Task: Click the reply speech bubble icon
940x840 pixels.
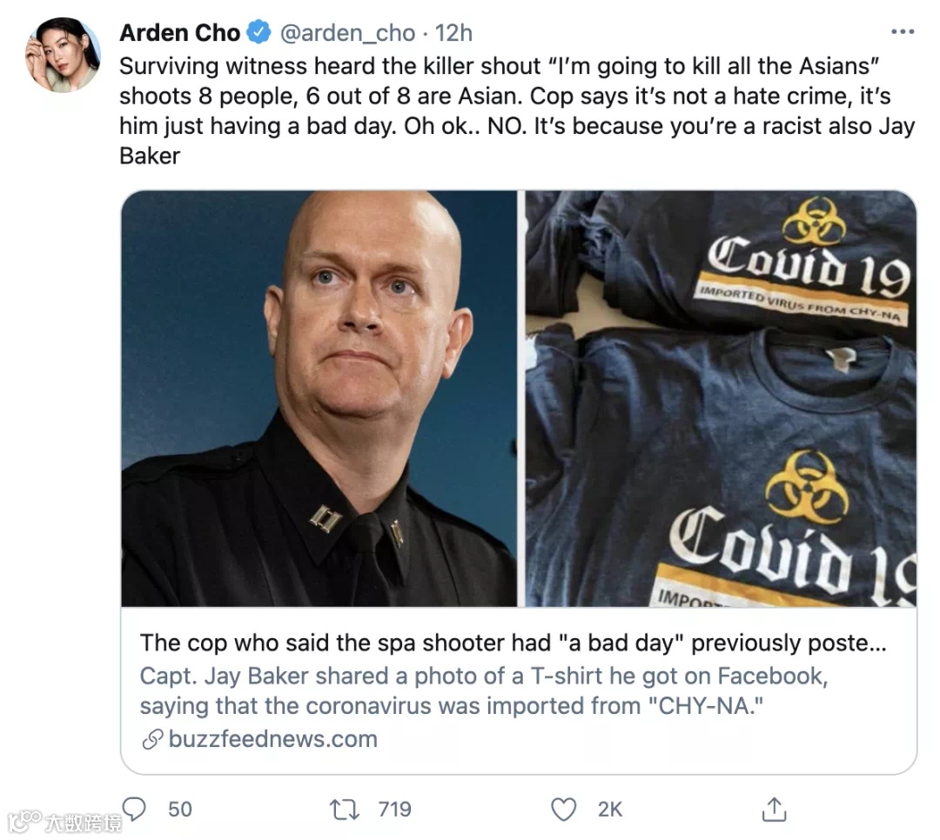Action: (134, 809)
